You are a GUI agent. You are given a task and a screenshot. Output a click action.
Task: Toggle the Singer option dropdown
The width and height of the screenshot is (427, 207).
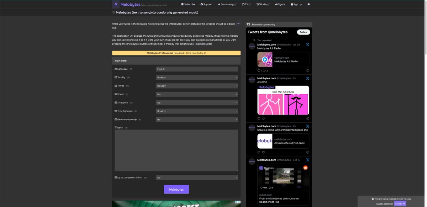point(197,94)
